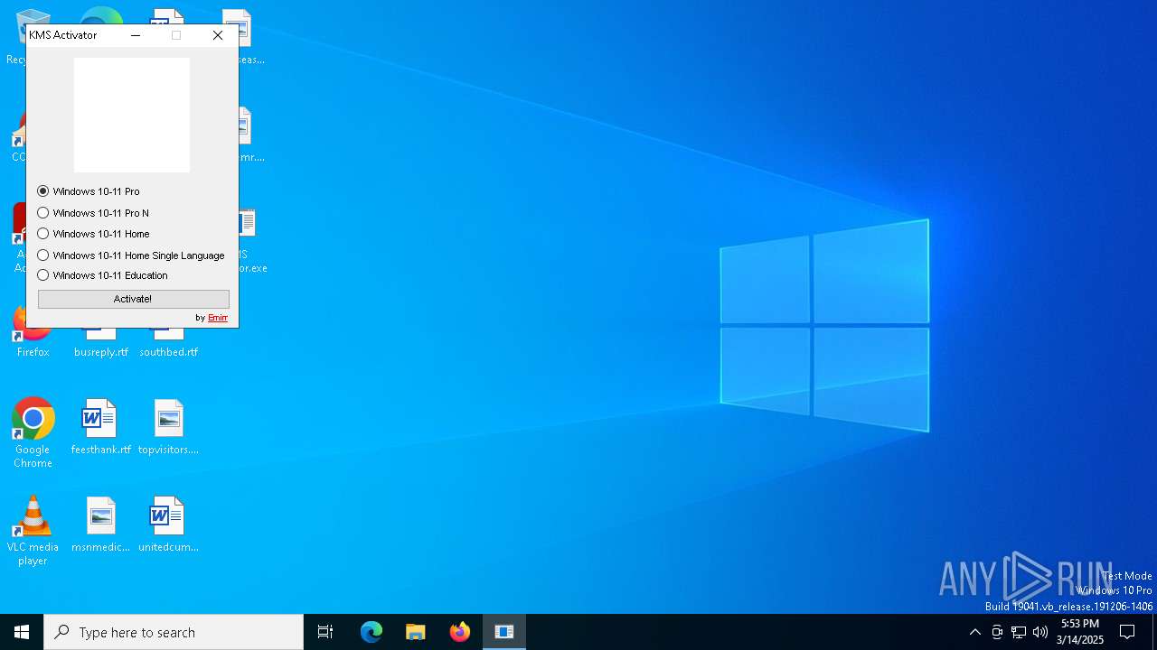
Task: Open File Explorer from taskbar
Action: [x=416, y=632]
